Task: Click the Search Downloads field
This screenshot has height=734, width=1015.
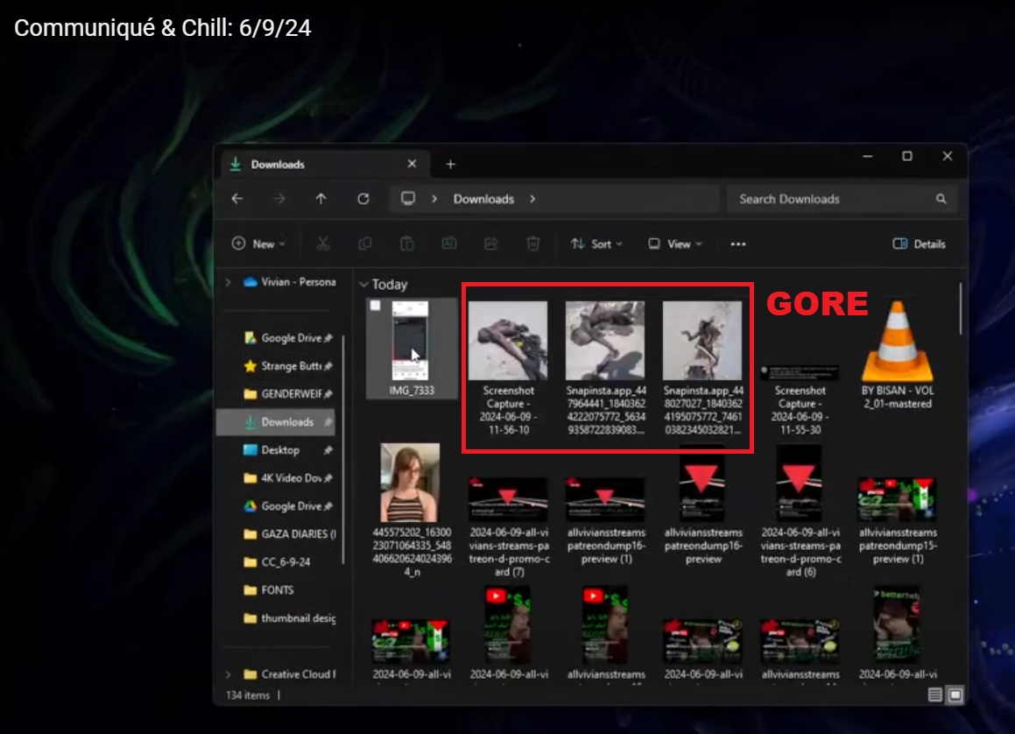Action: point(832,199)
